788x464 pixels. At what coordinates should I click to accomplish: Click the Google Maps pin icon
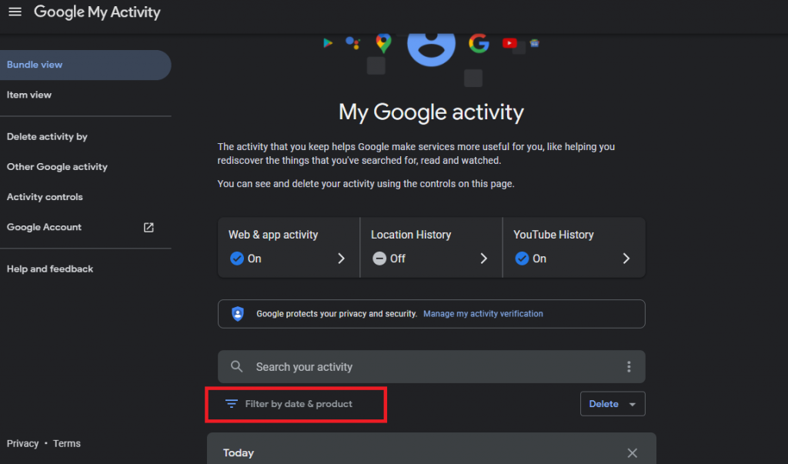coord(383,43)
